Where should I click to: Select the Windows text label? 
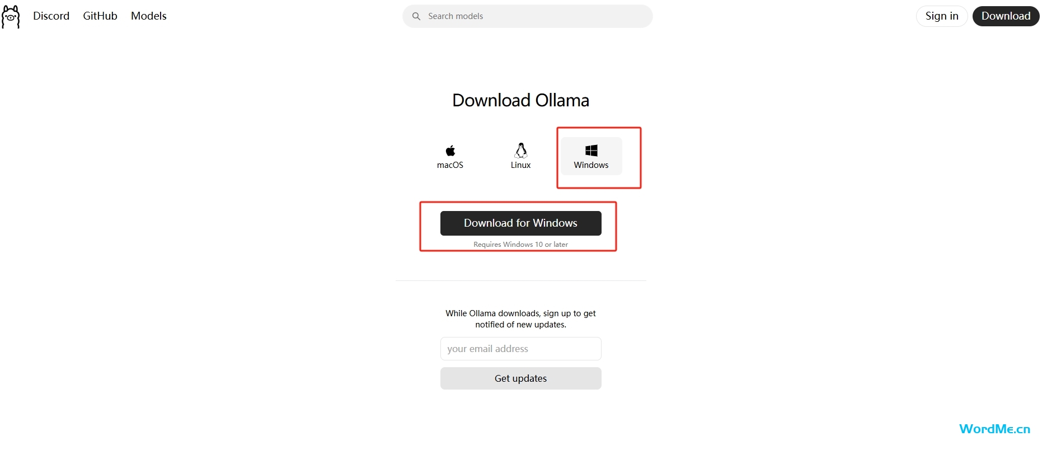[x=591, y=165]
